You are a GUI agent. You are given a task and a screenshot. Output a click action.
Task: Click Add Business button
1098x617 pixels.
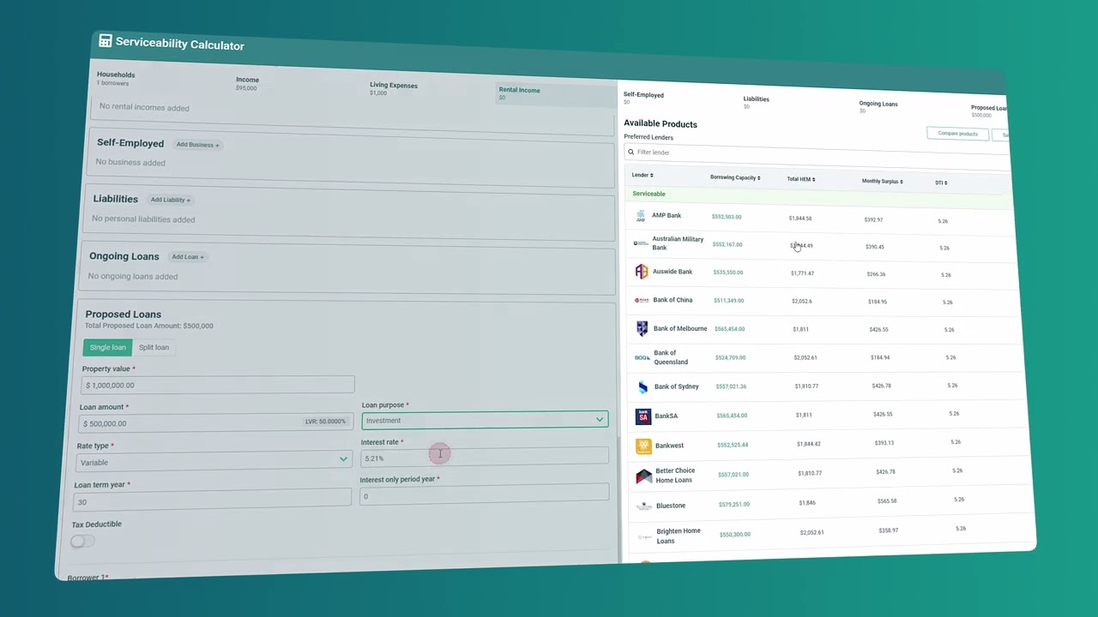tap(197, 145)
